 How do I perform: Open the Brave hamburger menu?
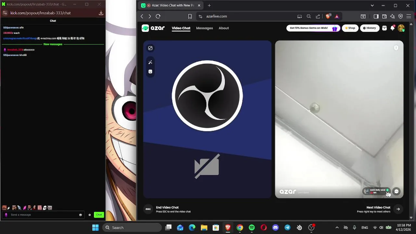click(x=409, y=16)
